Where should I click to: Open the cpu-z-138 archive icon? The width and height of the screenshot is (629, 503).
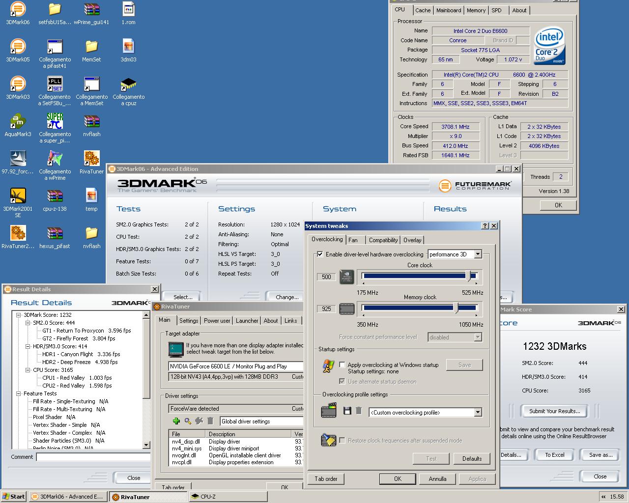pos(55,199)
